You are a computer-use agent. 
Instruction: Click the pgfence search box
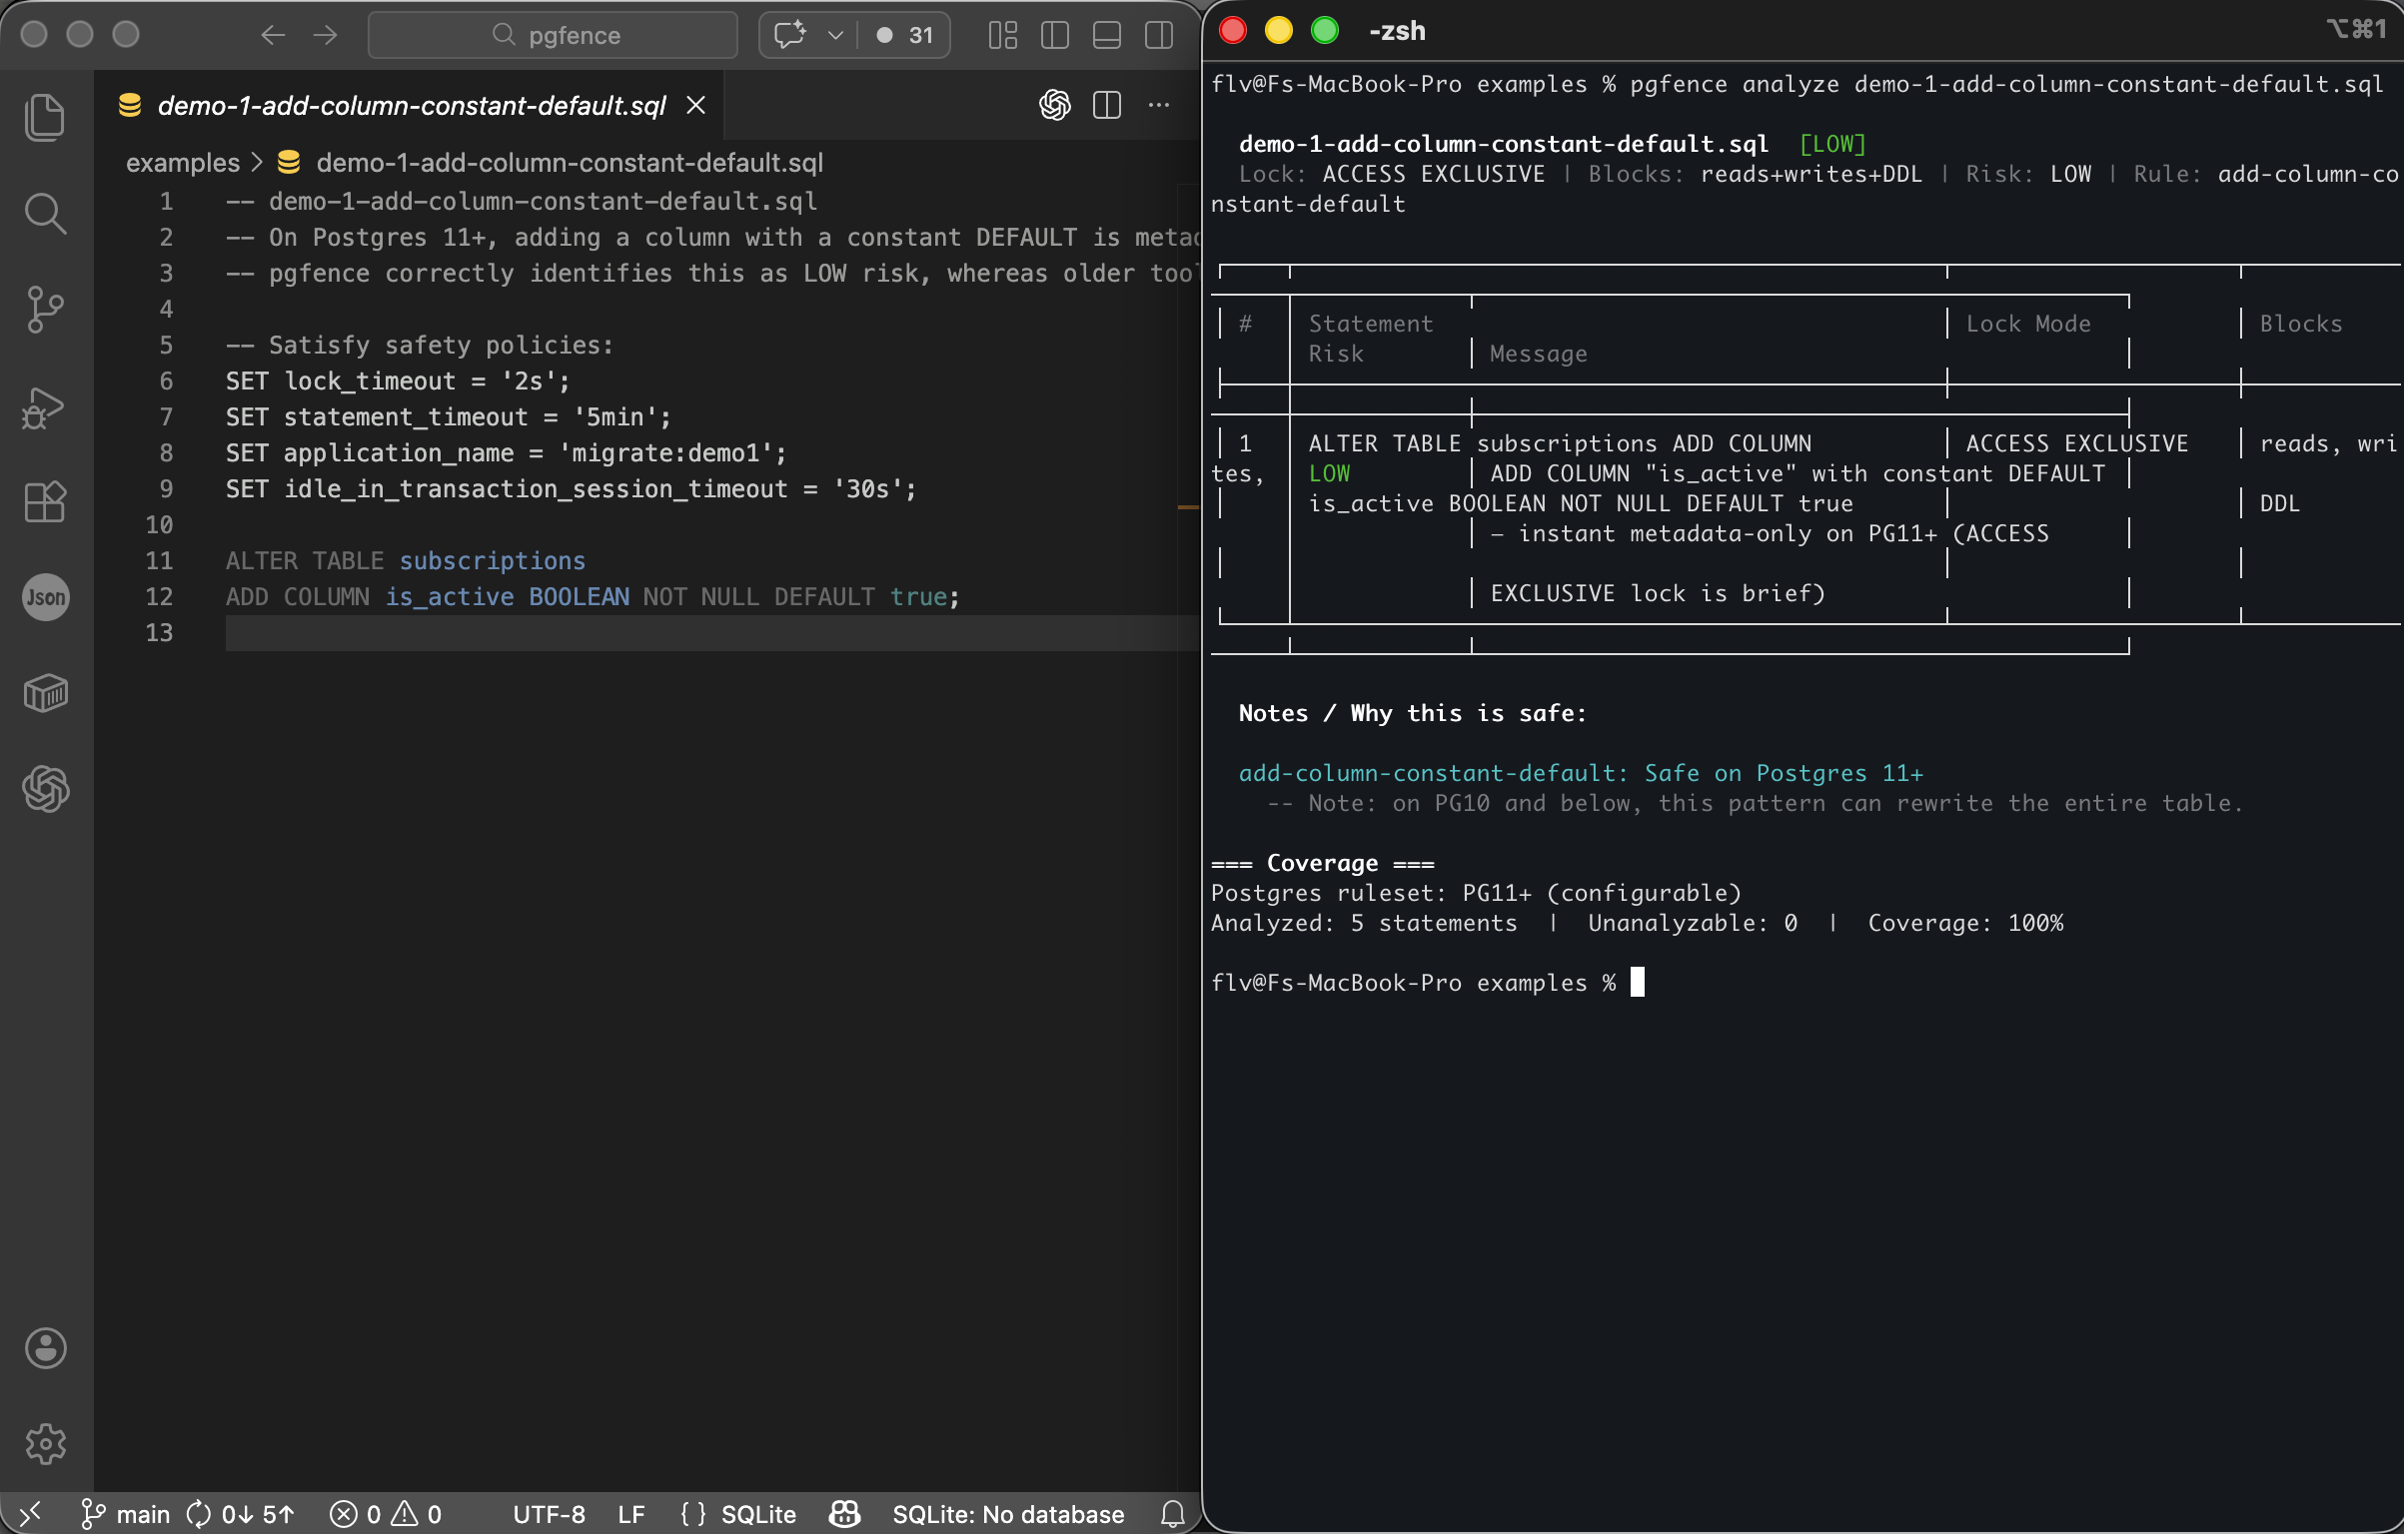coord(553,35)
